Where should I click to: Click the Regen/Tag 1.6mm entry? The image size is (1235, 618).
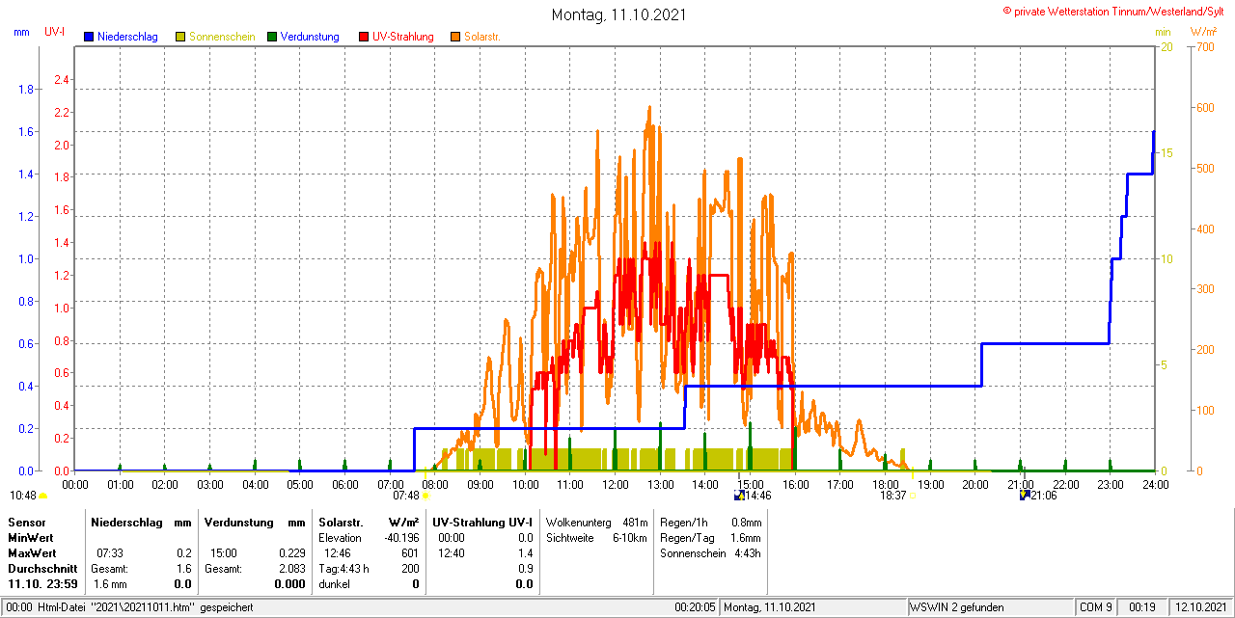click(711, 537)
